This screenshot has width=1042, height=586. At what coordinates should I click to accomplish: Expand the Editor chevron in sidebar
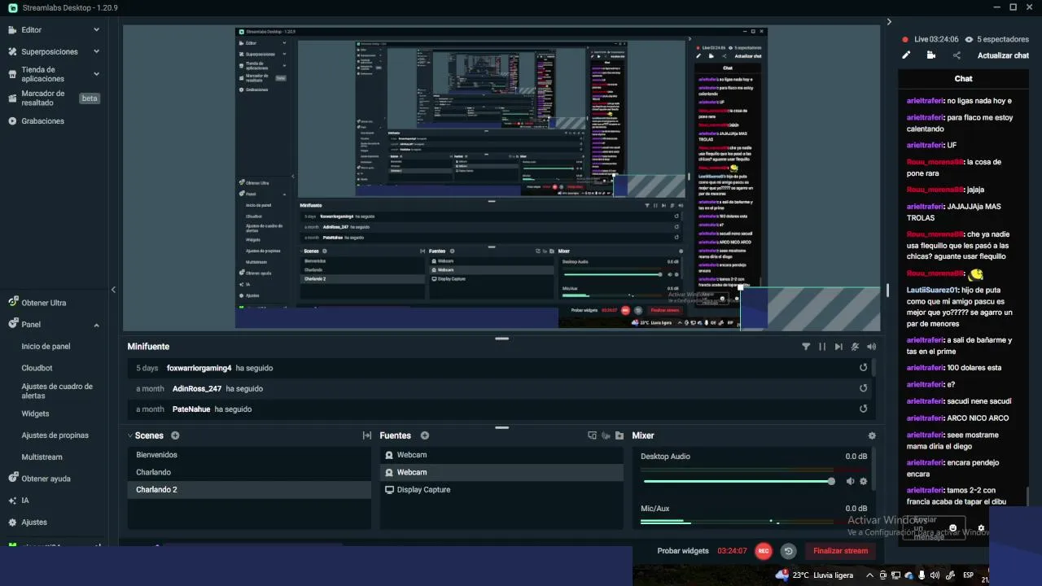(96, 30)
